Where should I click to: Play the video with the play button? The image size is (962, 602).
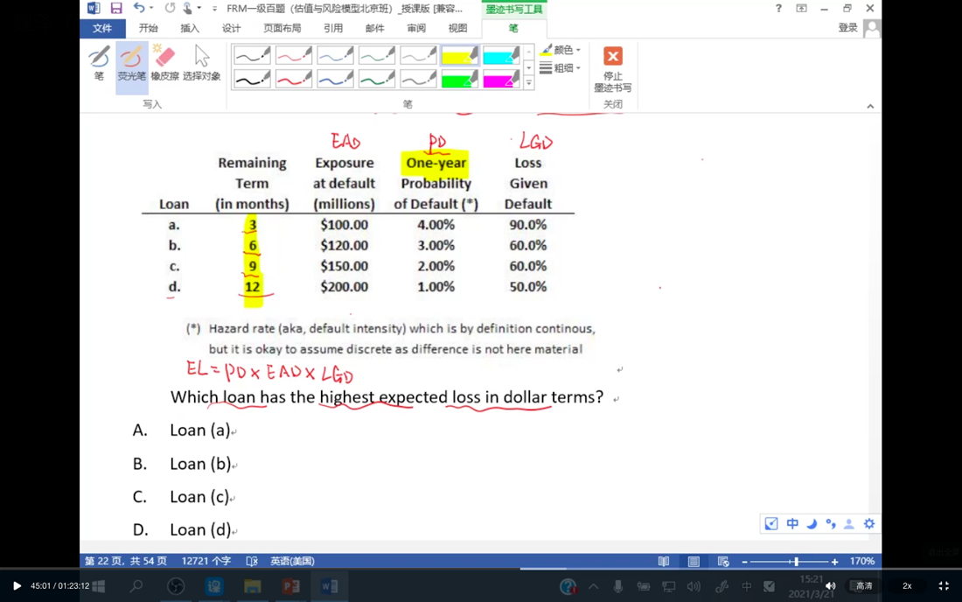pyautogui.click(x=17, y=586)
